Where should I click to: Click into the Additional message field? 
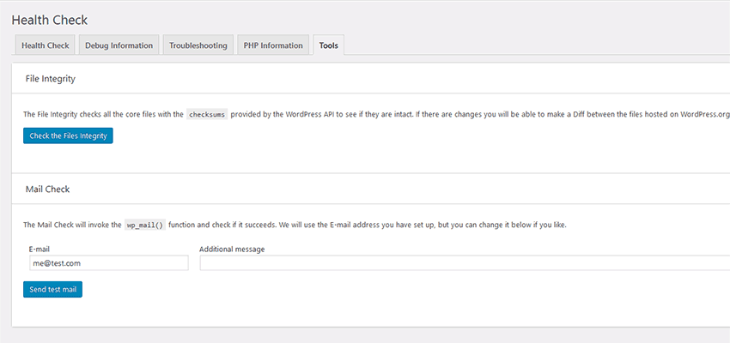464,263
